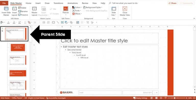Click the Footer placeholder field

pyautogui.click(x=100, y=93)
